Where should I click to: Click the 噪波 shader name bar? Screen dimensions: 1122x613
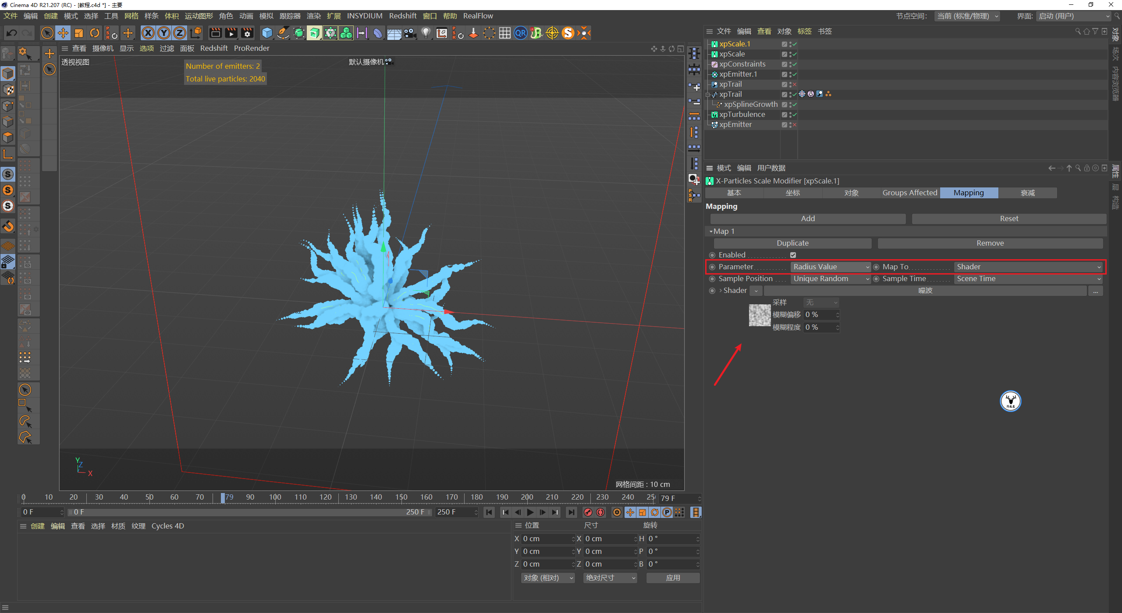(925, 291)
